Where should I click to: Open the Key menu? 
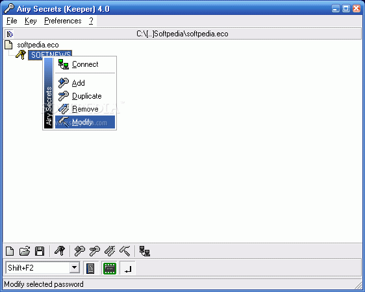pos(31,21)
